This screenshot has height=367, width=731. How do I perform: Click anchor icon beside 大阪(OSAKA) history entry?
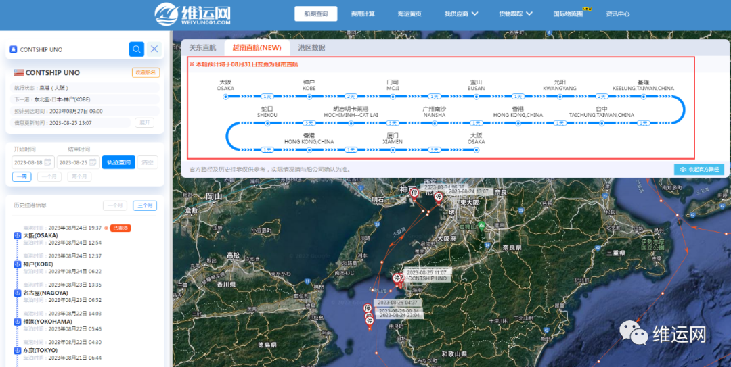[x=17, y=236]
